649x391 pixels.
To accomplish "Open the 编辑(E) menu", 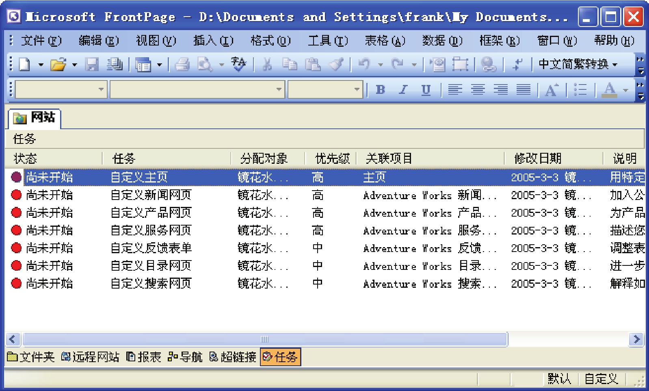I will [x=99, y=41].
